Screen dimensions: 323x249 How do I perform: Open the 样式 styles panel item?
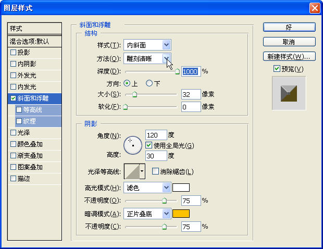pyautogui.click(x=34, y=29)
